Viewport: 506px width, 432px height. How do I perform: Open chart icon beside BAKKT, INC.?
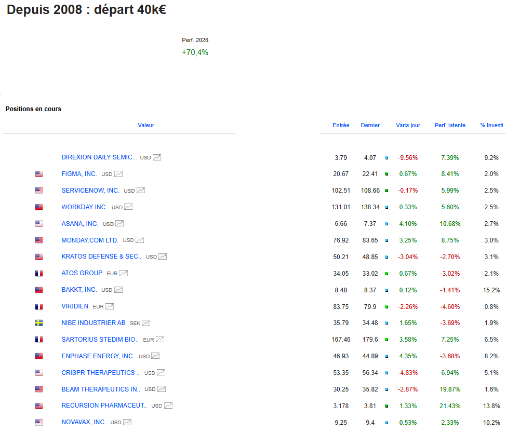tap(118, 290)
